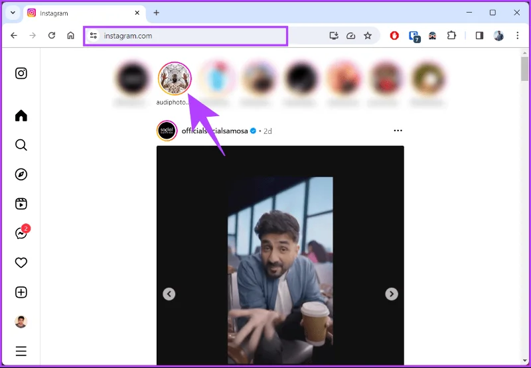The width and height of the screenshot is (531, 368).
Task: Click the scrollbar up arrow
Action: [x=524, y=53]
